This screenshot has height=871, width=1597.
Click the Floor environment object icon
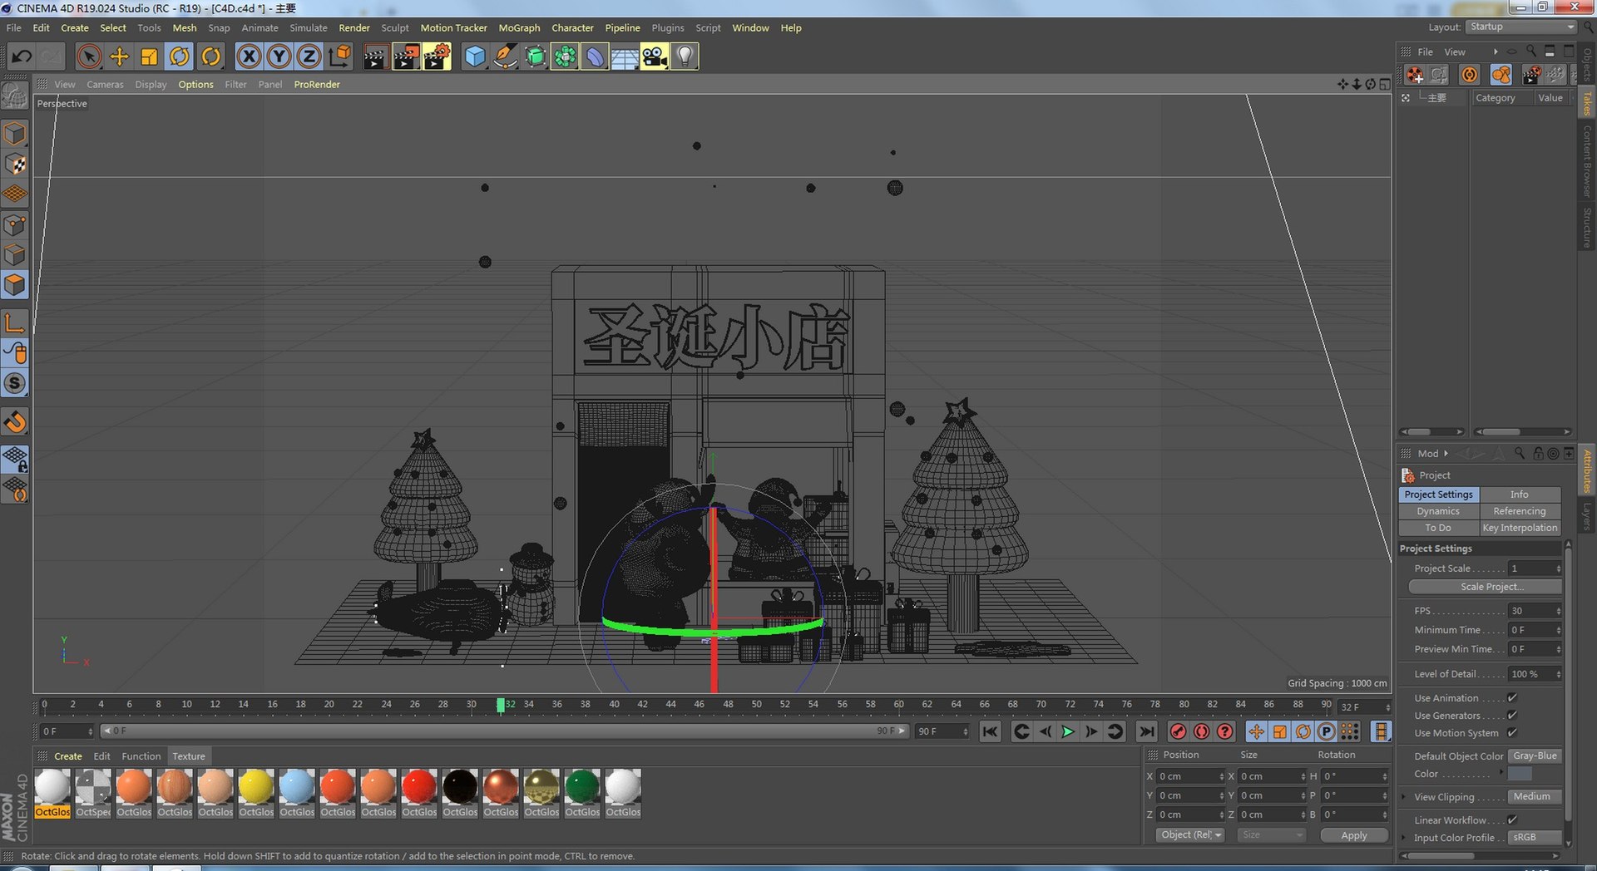pos(625,57)
